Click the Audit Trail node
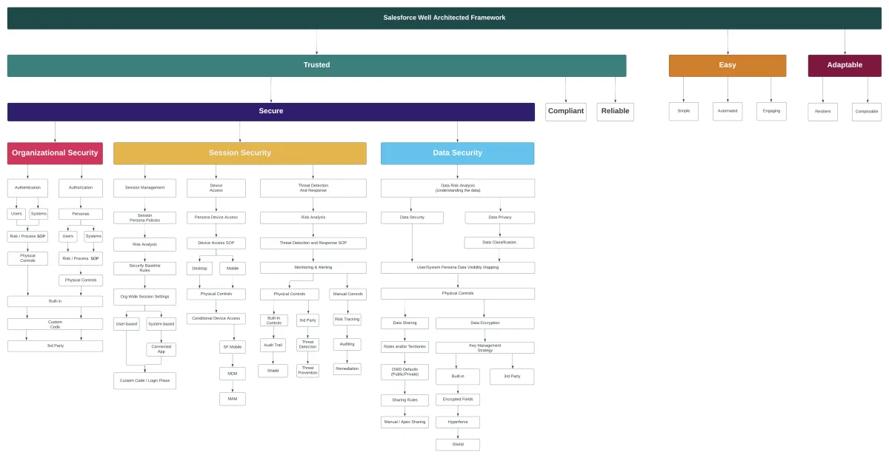Screen dimensions: 889x458 point(273,345)
